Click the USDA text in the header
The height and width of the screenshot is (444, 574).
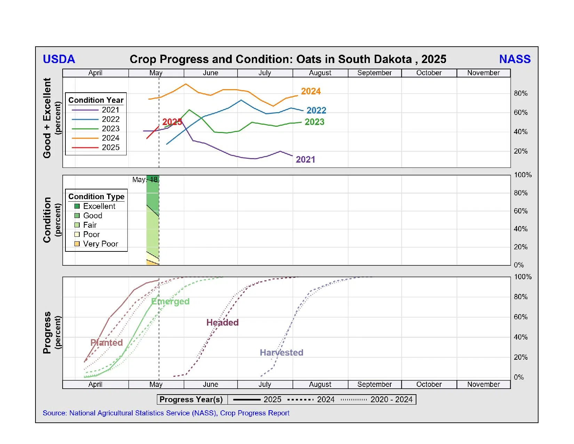point(59,59)
